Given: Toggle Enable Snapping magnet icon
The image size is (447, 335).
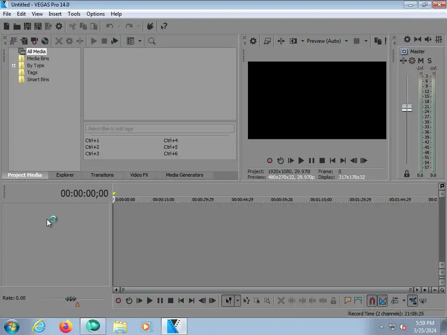Looking at the screenshot, I should [372, 301].
